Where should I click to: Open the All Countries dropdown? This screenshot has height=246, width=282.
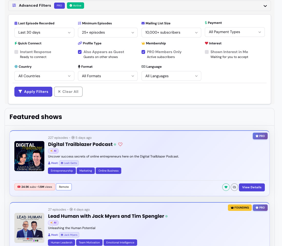point(44,76)
